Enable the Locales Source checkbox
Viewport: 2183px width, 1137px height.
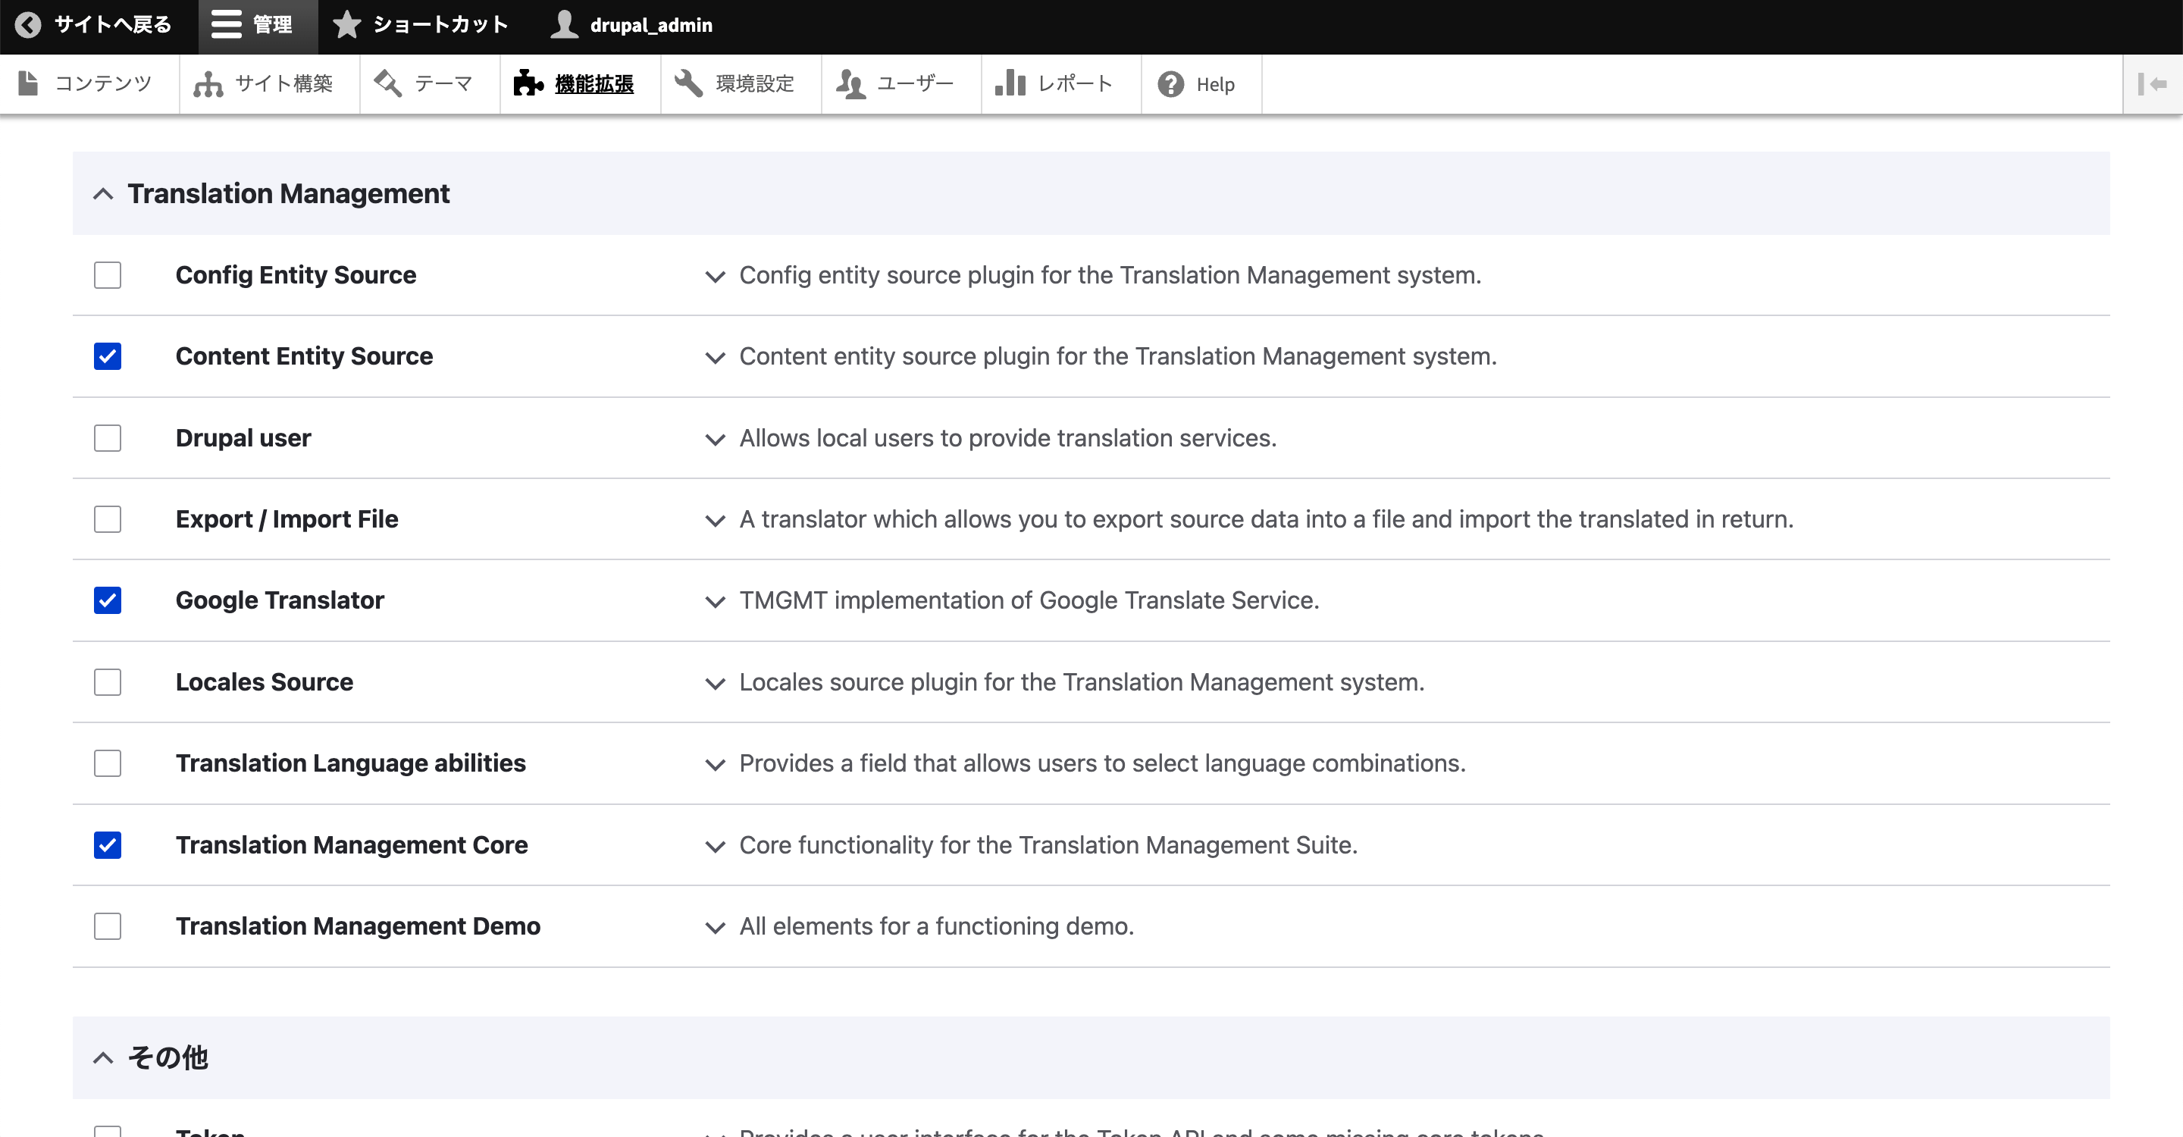(x=107, y=681)
